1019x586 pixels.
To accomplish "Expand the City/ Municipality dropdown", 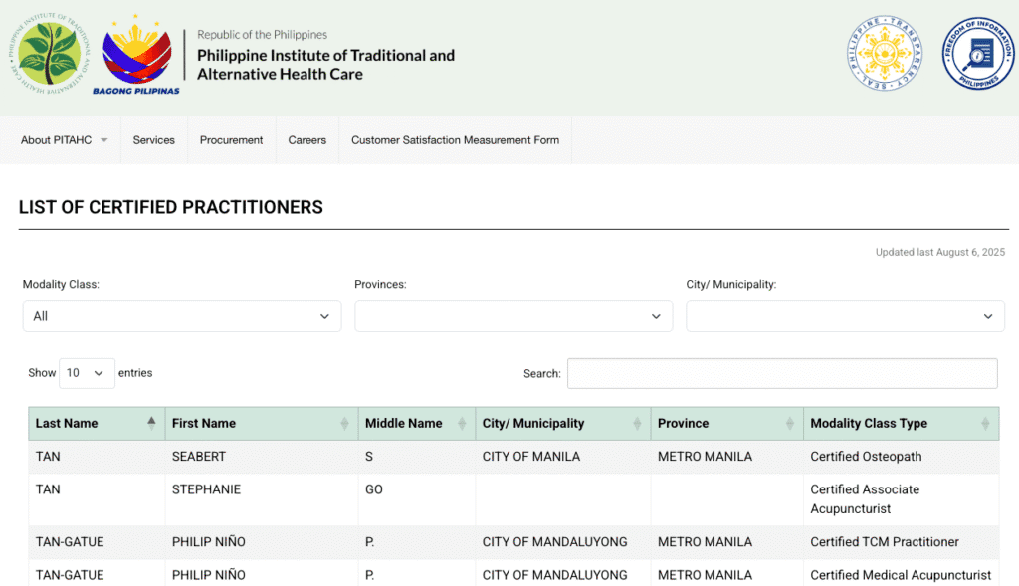I will [x=845, y=316].
